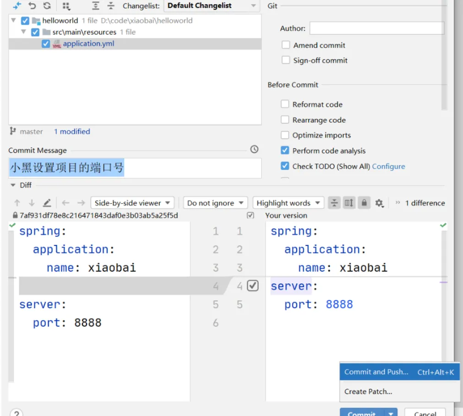Click the options panel vertical scrollbar
Screen dimensions: 463x416
click(x=444, y=55)
